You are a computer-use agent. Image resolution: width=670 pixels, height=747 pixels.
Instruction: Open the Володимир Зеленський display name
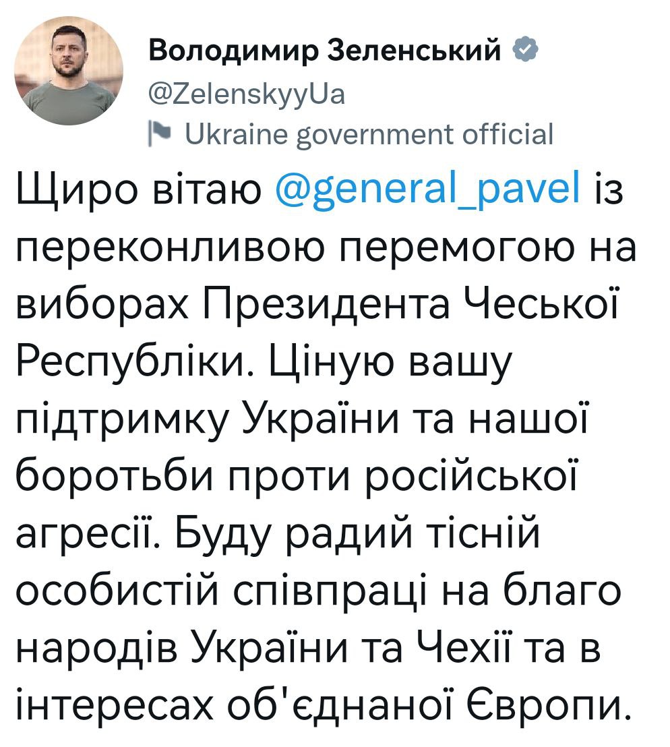coord(326,51)
